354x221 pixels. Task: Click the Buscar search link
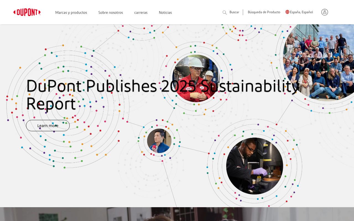(x=234, y=12)
